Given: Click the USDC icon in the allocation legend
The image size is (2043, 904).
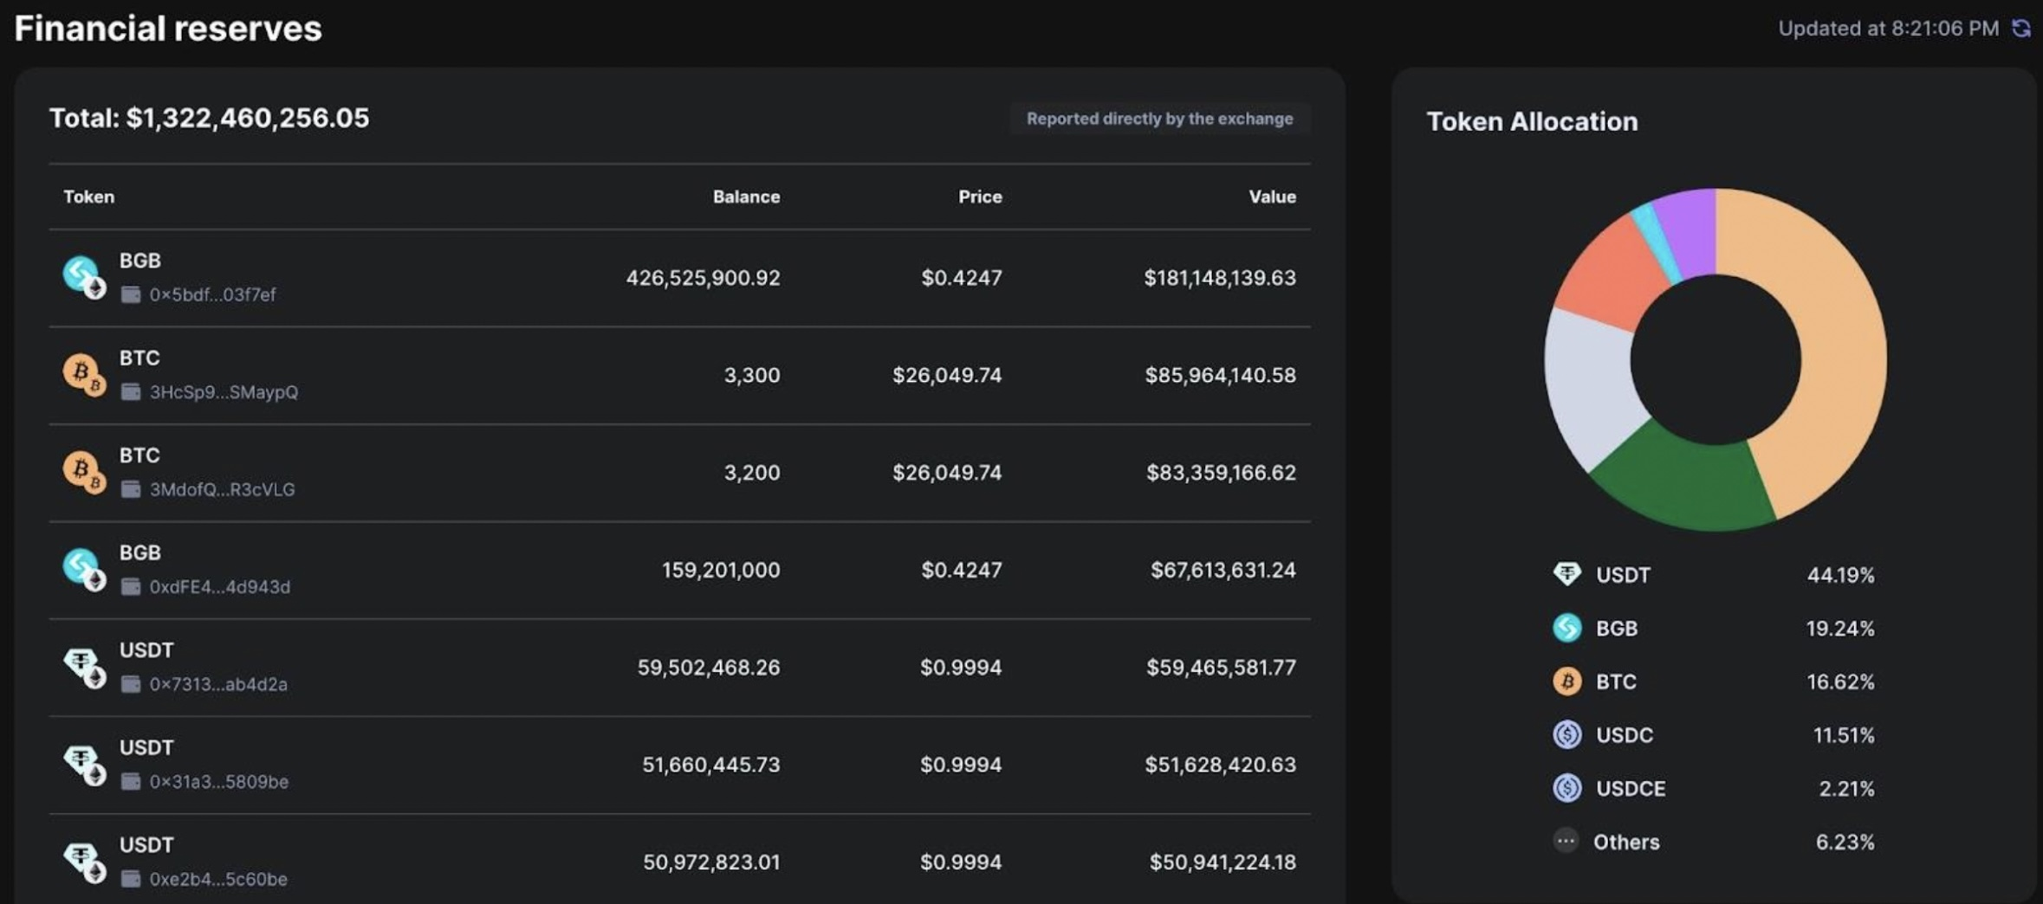Looking at the screenshot, I should (x=1566, y=735).
